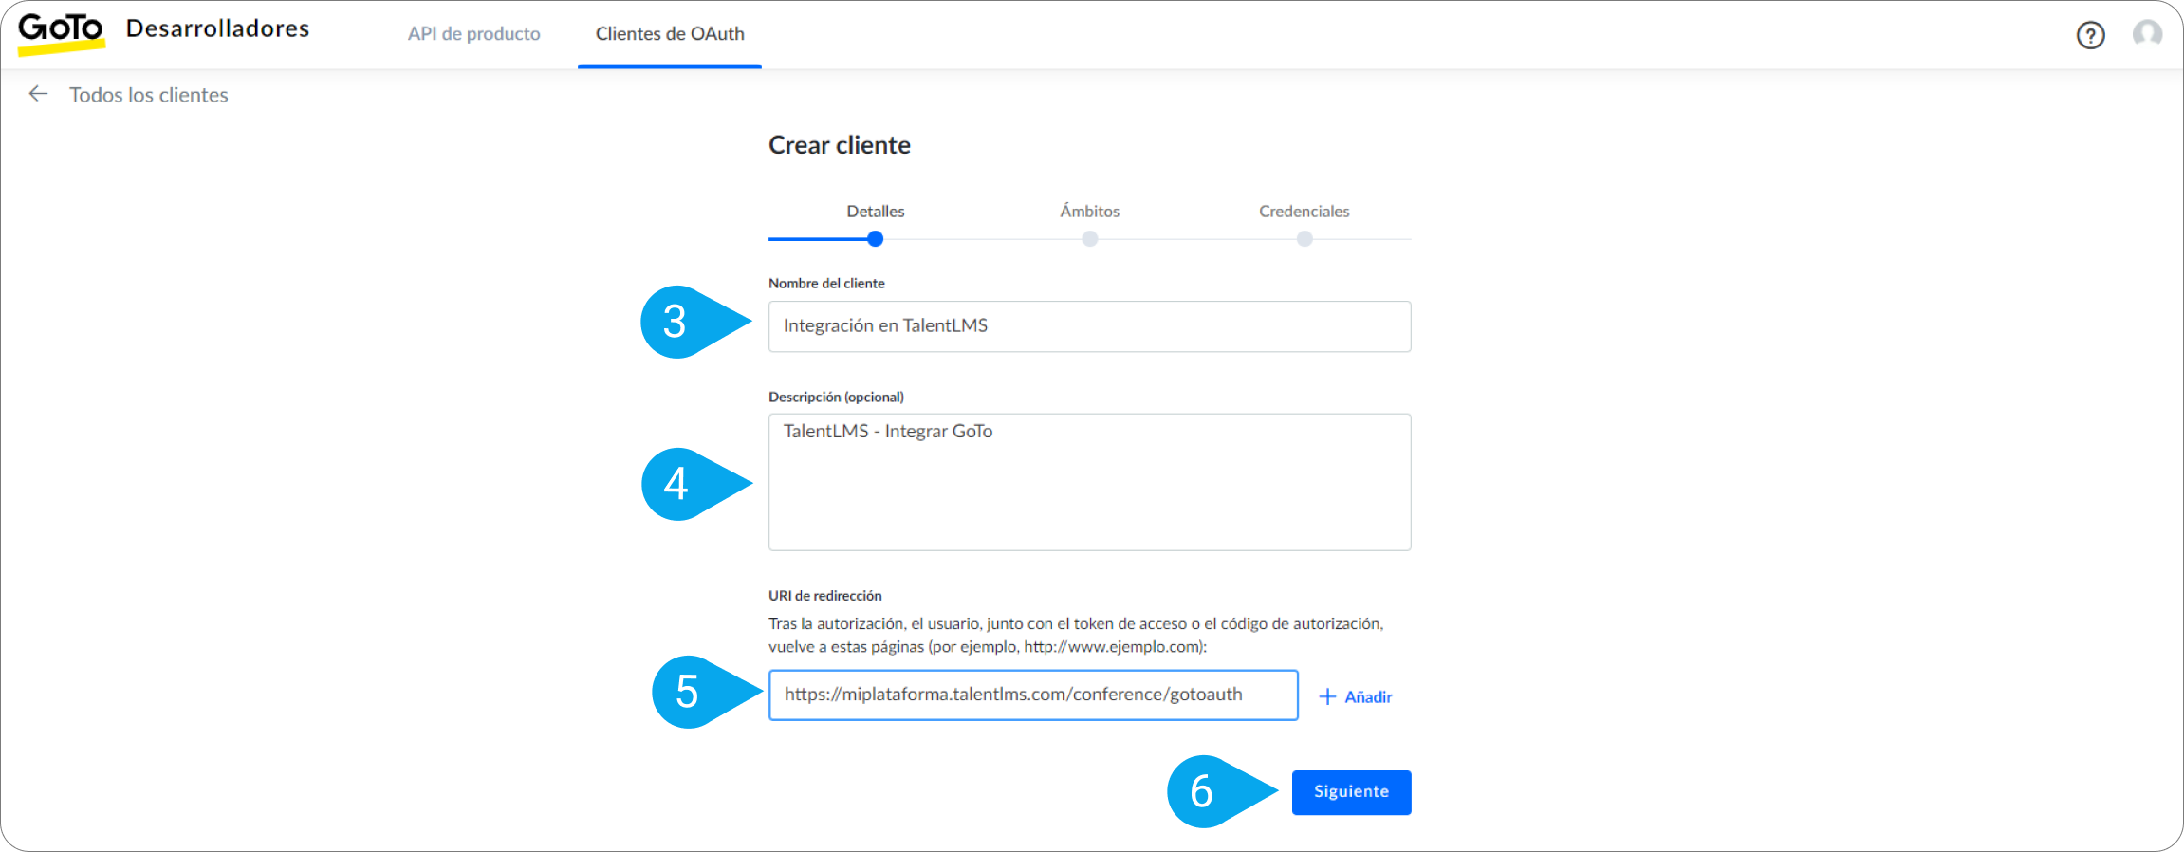Click the Descripción (opcional) label

[836, 397]
